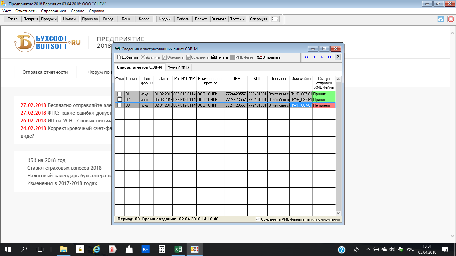456x256 pixels.
Task: Select the red Не принят status cell
Action: coord(323,105)
